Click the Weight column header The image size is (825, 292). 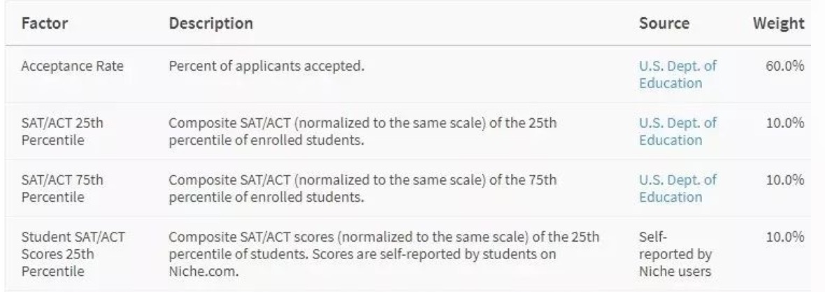778,23
